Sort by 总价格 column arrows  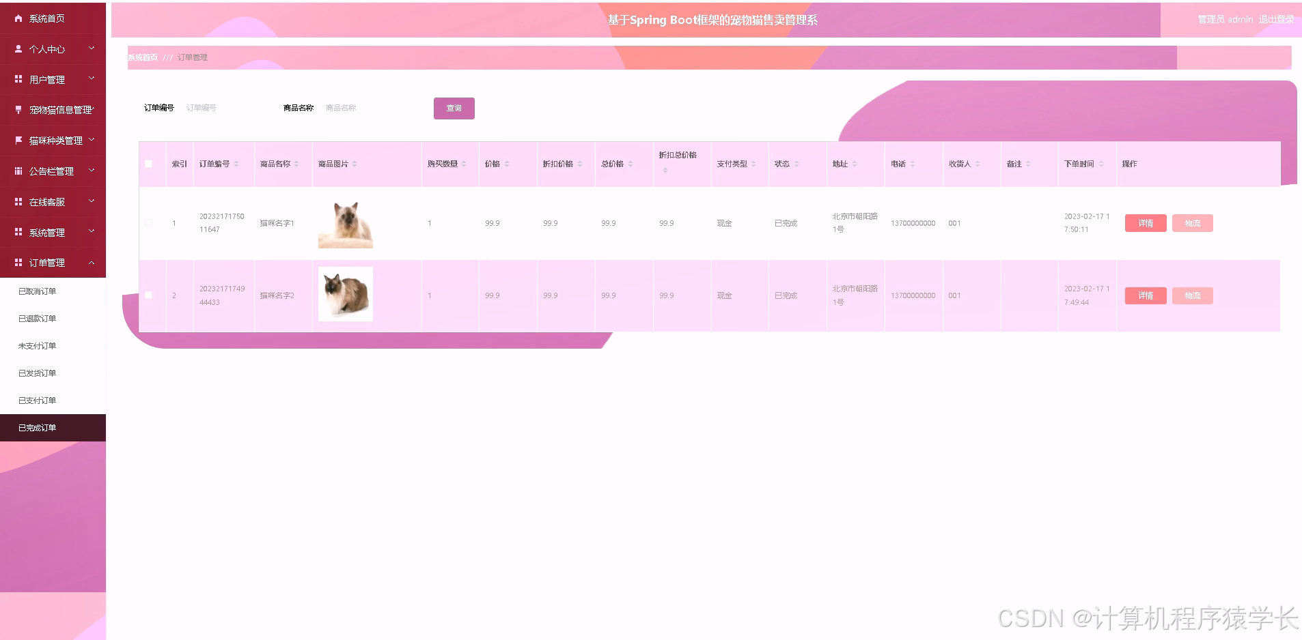(x=631, y=164)
